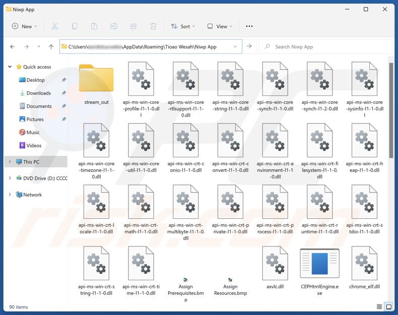Screen dimensions: 398x315
Task: Click the Cut scissors icon in toolbar
Action: [55, 26]
